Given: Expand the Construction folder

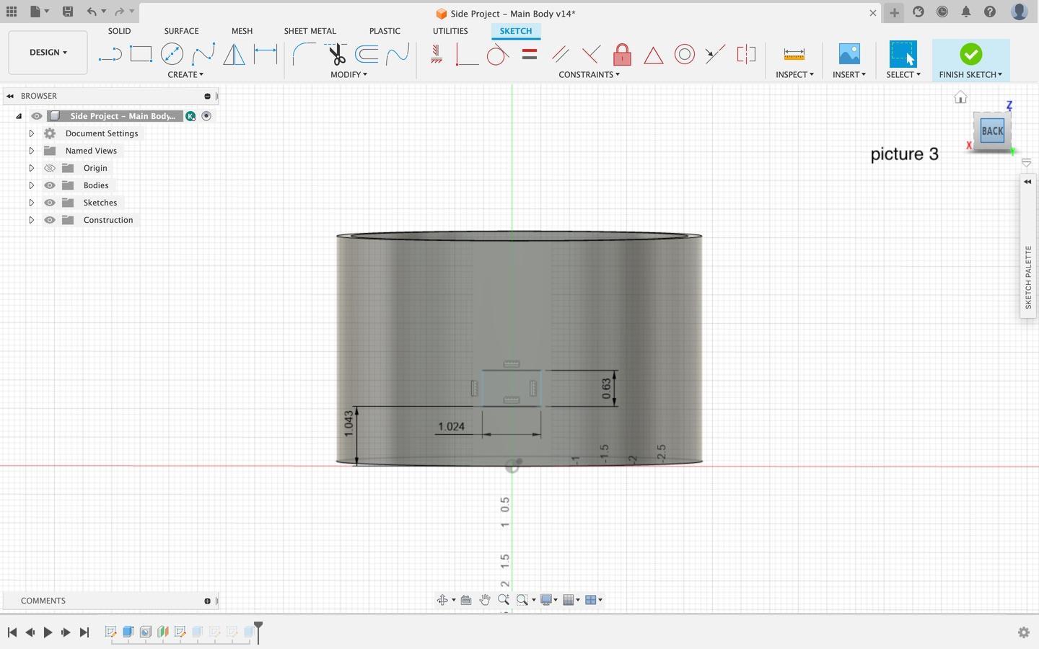Looking at the screenshot, I should point(31,220).
